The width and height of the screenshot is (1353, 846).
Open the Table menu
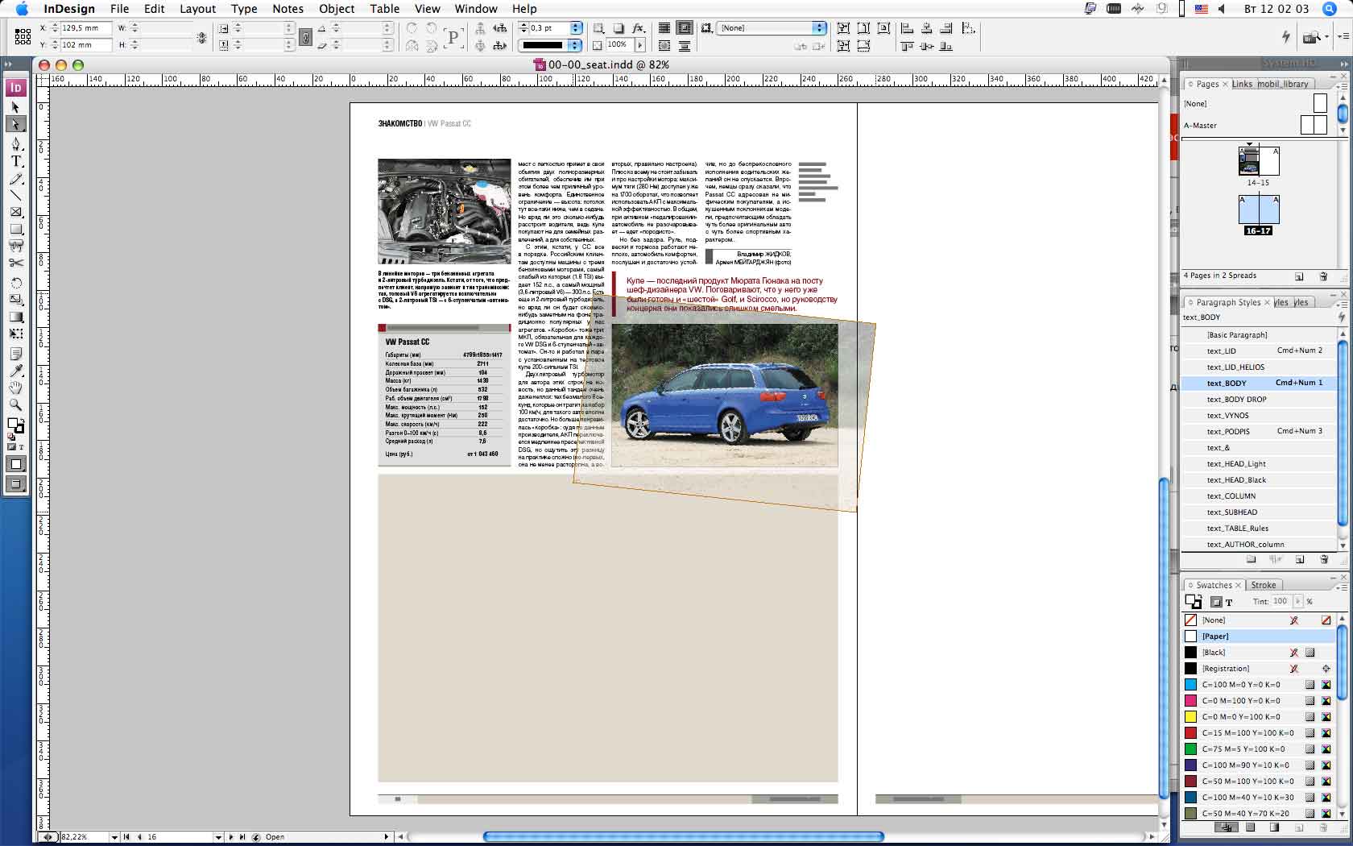click(385, 9)
